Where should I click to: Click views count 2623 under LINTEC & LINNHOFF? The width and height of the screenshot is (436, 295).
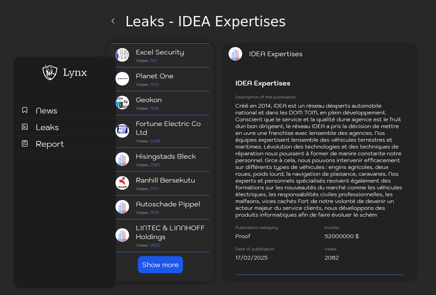(155, 245)
